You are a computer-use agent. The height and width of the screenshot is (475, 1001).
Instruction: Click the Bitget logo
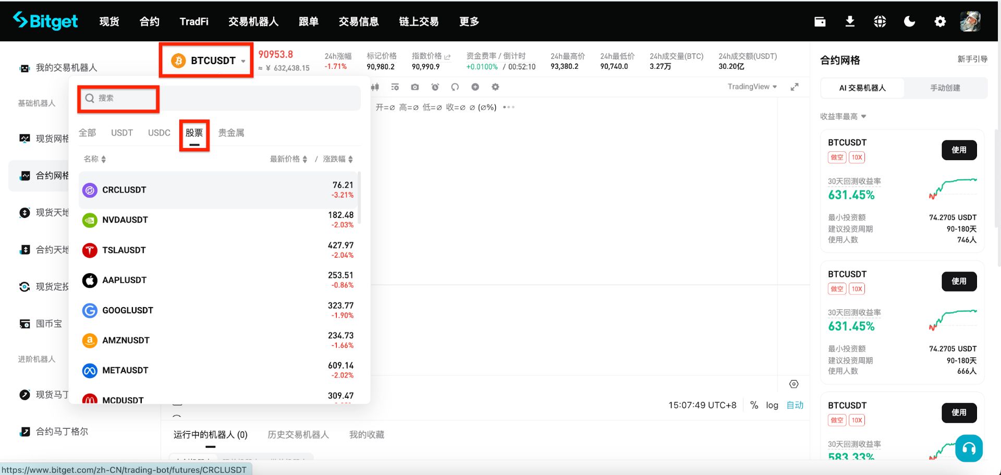[x=45, y=21]
